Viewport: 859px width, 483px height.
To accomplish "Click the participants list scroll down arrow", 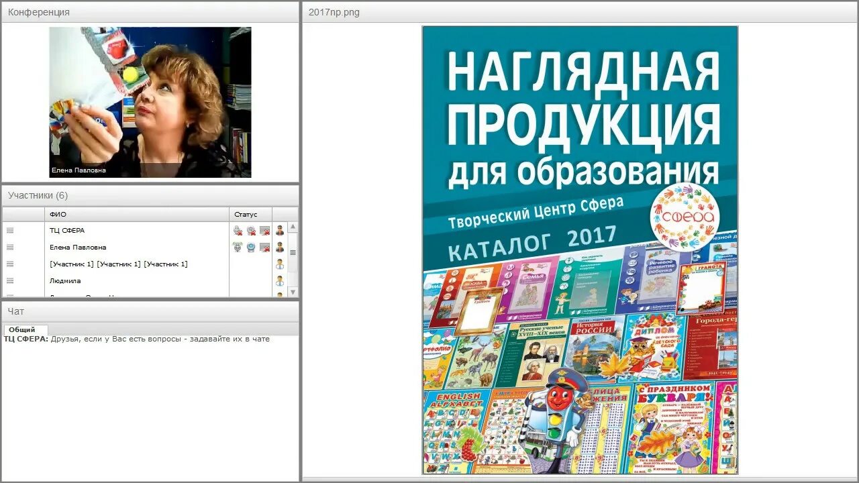I will tap(293, 292).
